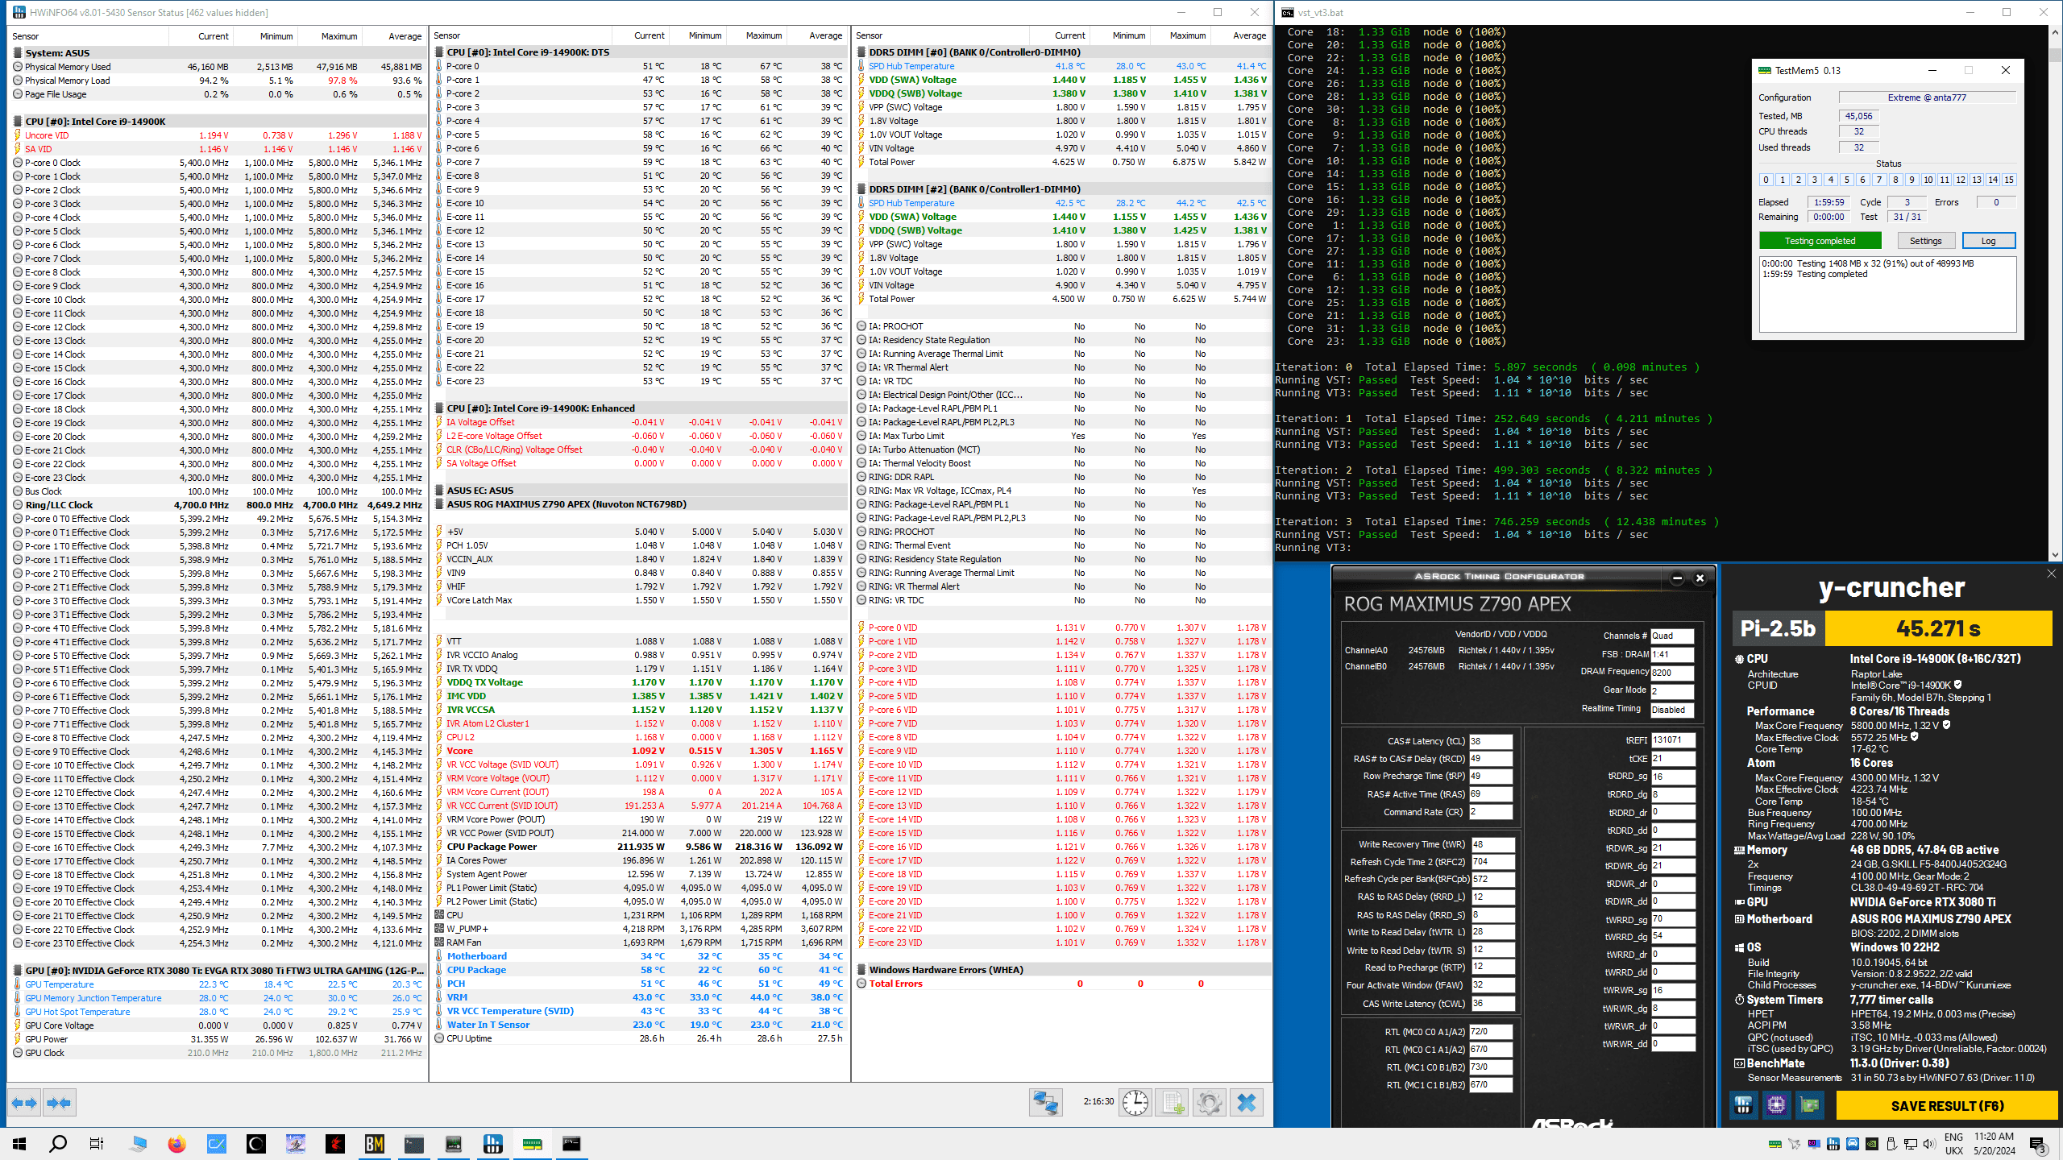Select GPU [#0] NVIDIA GeForce RTX 3080 Ti group
Viewport: 2063px width, 1160px height.
216,971
